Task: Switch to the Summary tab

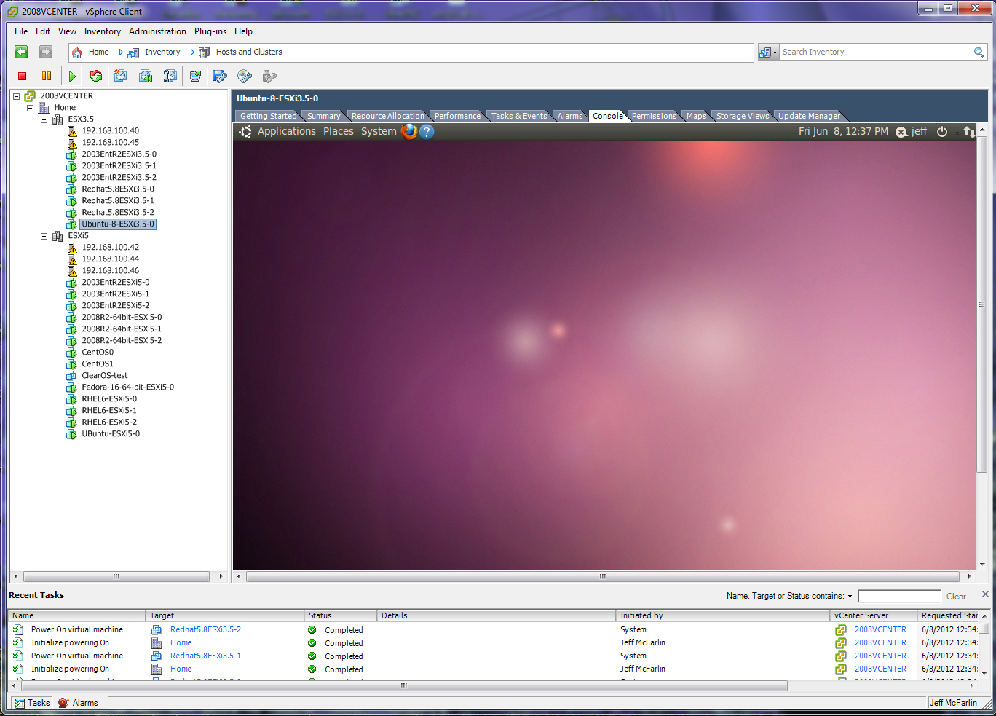Action: tap(323, 116)
